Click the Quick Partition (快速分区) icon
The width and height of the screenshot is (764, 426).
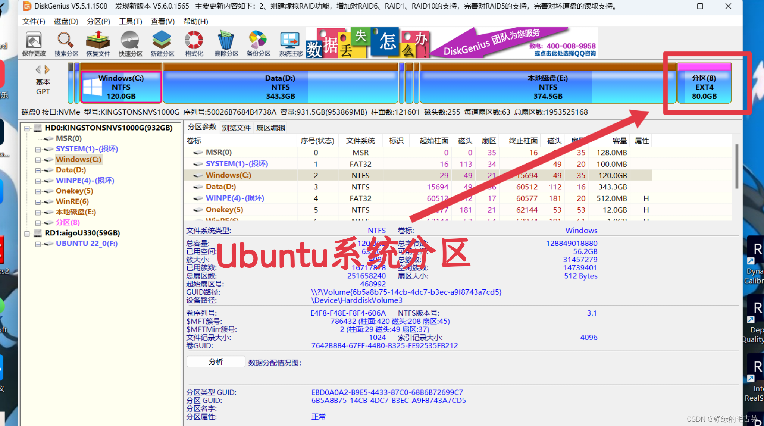point(130,43)
